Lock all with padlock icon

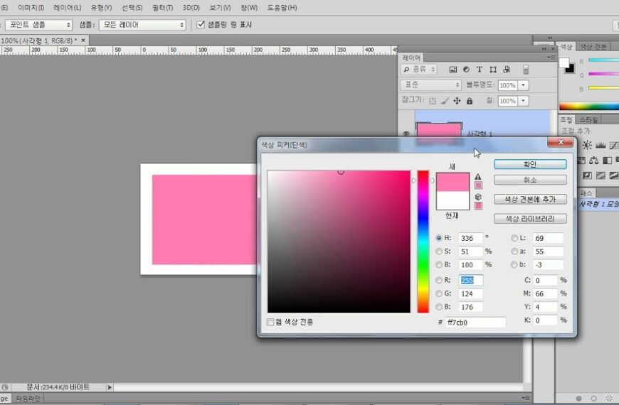(470, 101)
